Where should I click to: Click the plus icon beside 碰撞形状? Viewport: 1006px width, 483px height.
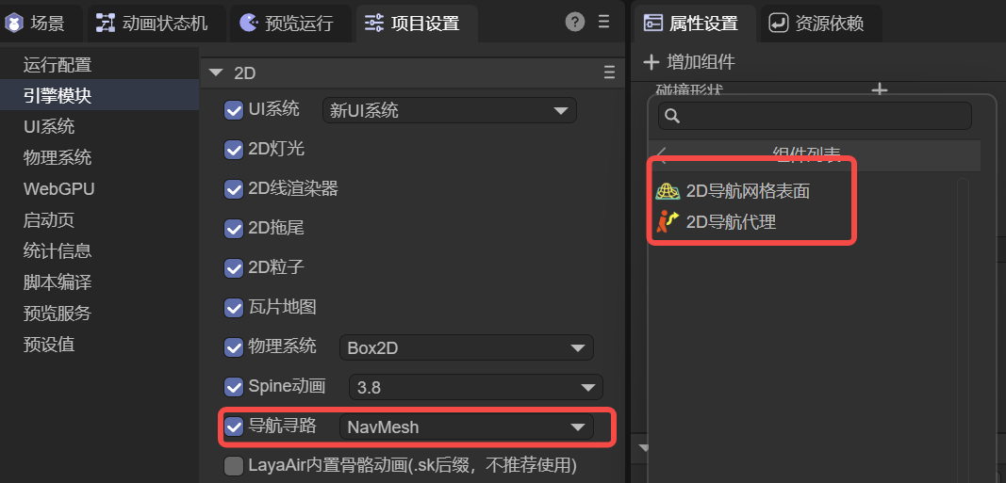click(x=879, y=90)
